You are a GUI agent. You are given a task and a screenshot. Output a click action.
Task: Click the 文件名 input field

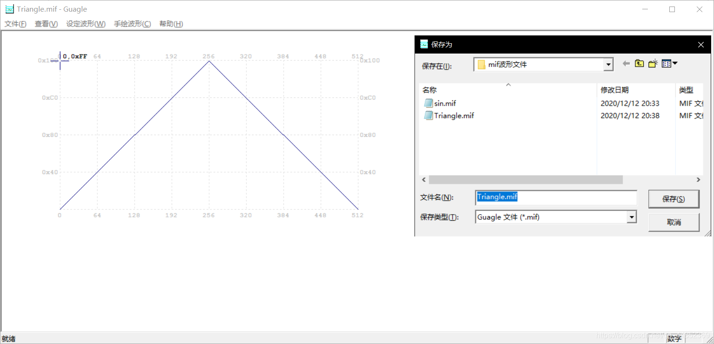tap(556, 197)
